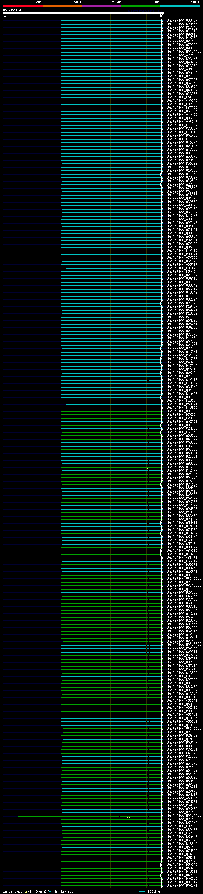Select hit UniRef100_P46280

[182, 38]
